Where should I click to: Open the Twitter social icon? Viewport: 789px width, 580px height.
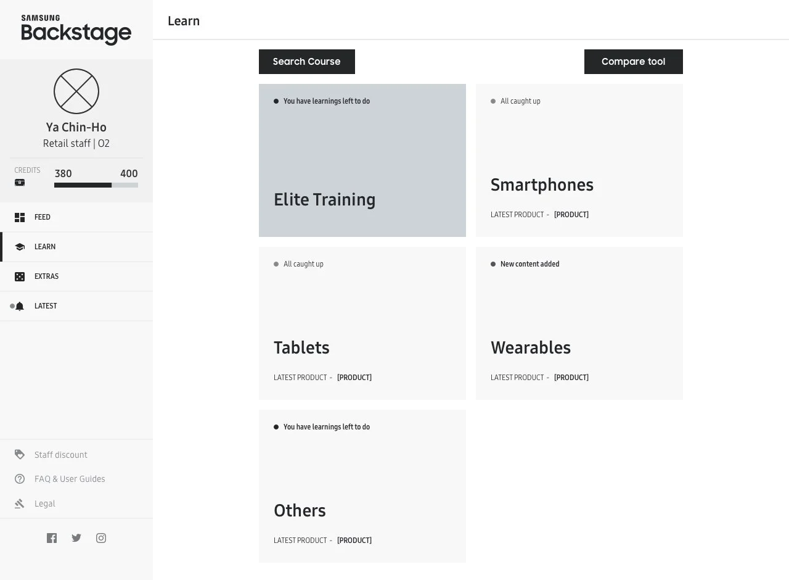pyautogui.click(x=76, y=538)
